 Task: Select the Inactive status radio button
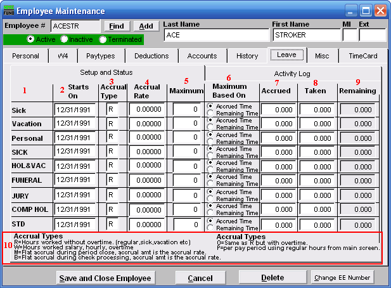pos(65,39)
